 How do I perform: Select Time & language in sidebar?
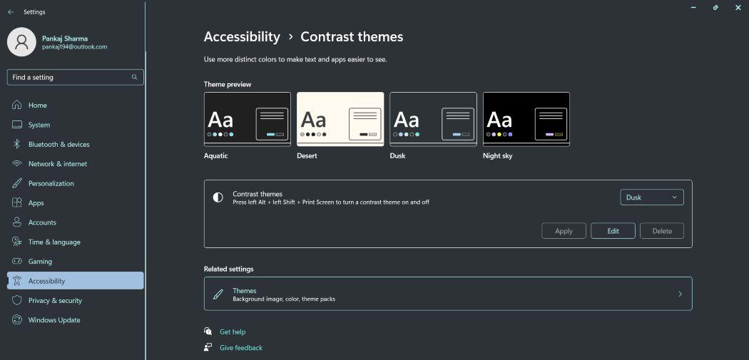[54, 242]
